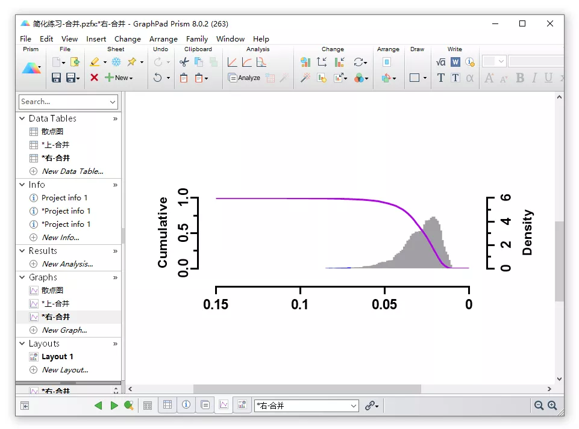Click New Data Table link

[72, 171]
